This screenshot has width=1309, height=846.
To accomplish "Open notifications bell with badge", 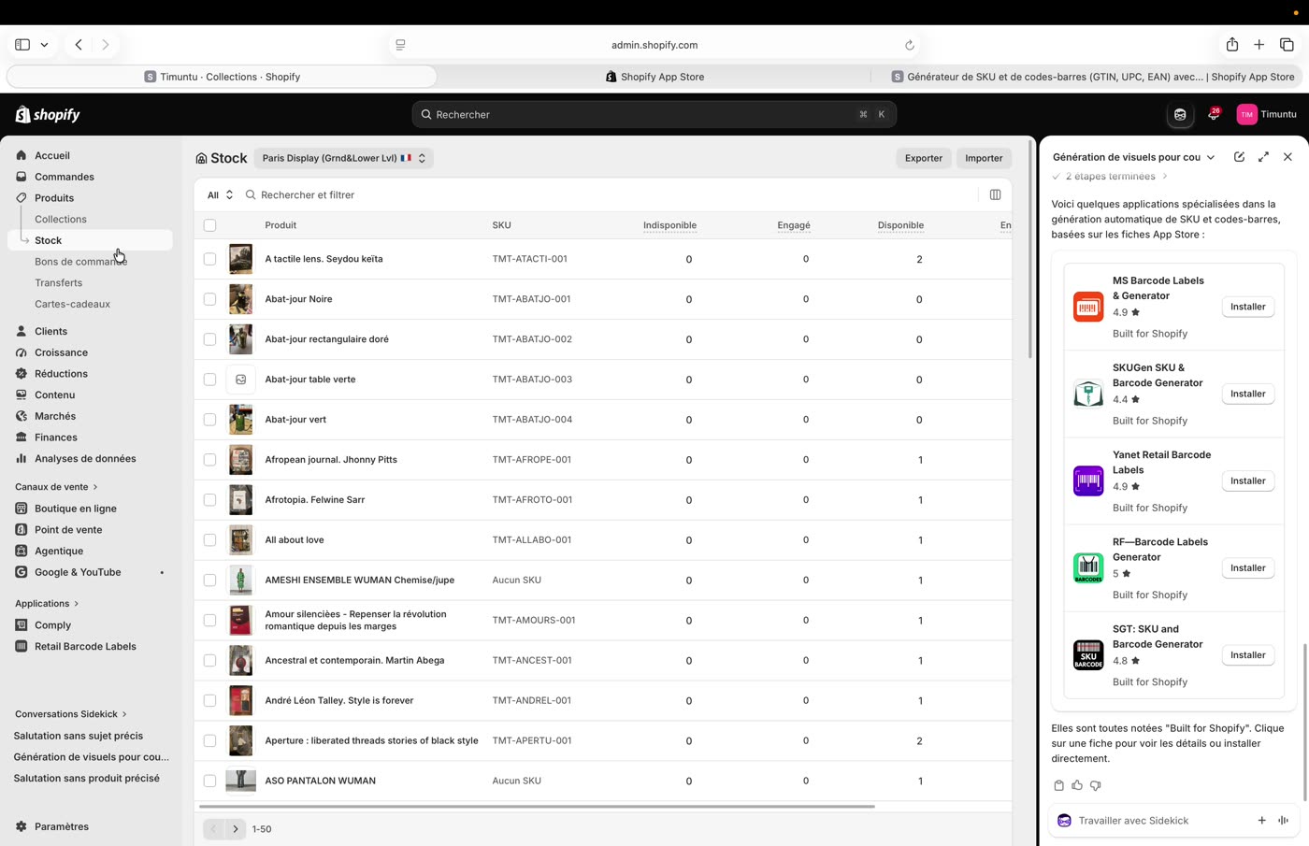I will pos(1214,114).
